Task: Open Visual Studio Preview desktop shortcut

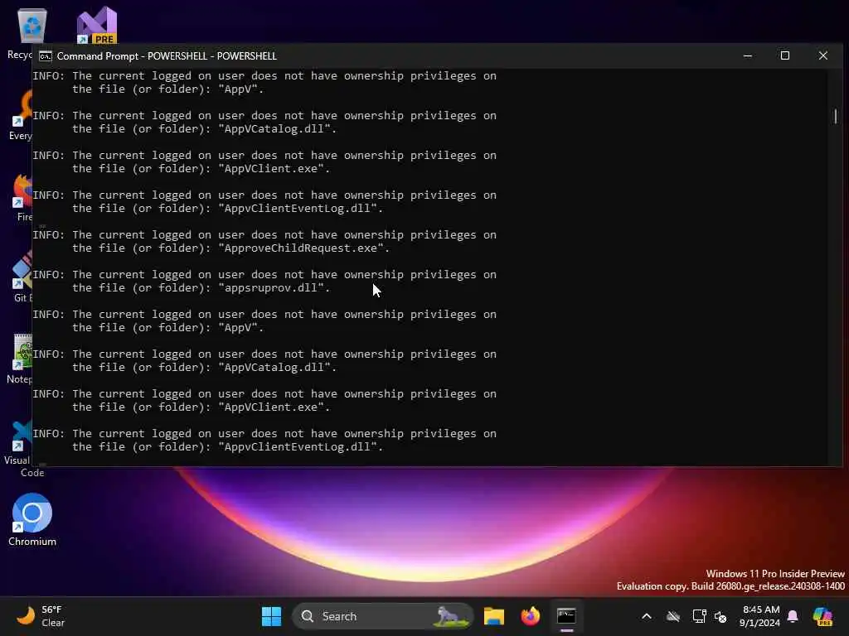Action: [x=97, y=25]
